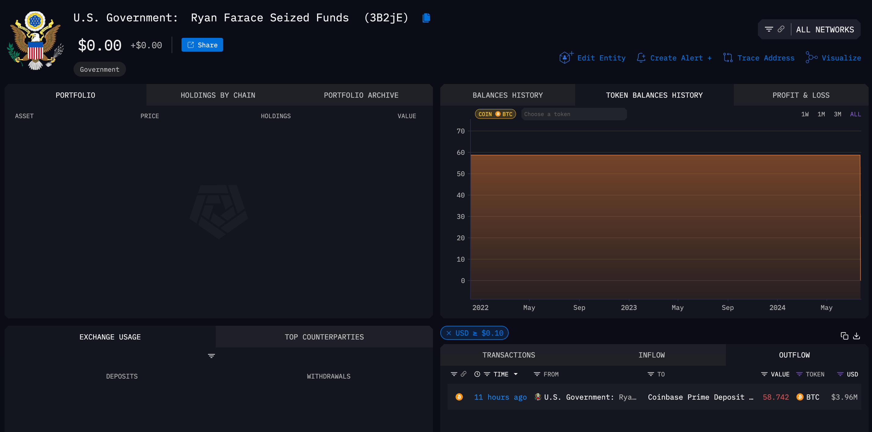
Task: Switch to the PROFIT & LOSS tab
Action: pyautogui.click(x=801, y=95)
